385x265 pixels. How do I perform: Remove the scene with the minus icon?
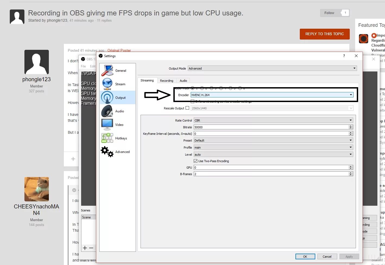91,248
